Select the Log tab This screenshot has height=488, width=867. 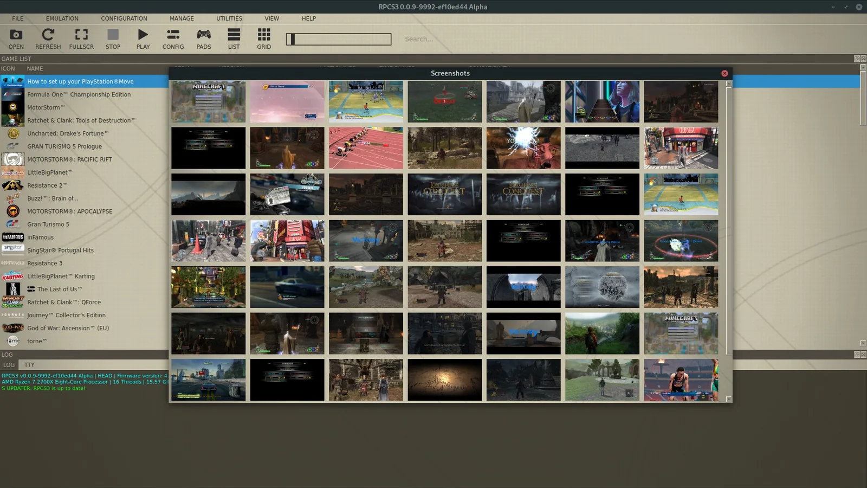tap(9, 365)
